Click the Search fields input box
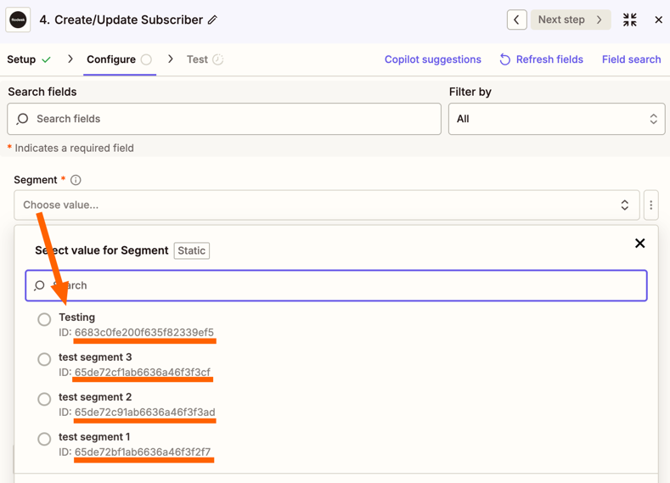The width and height of the screenshot is (670, 483). pos(224,119)
